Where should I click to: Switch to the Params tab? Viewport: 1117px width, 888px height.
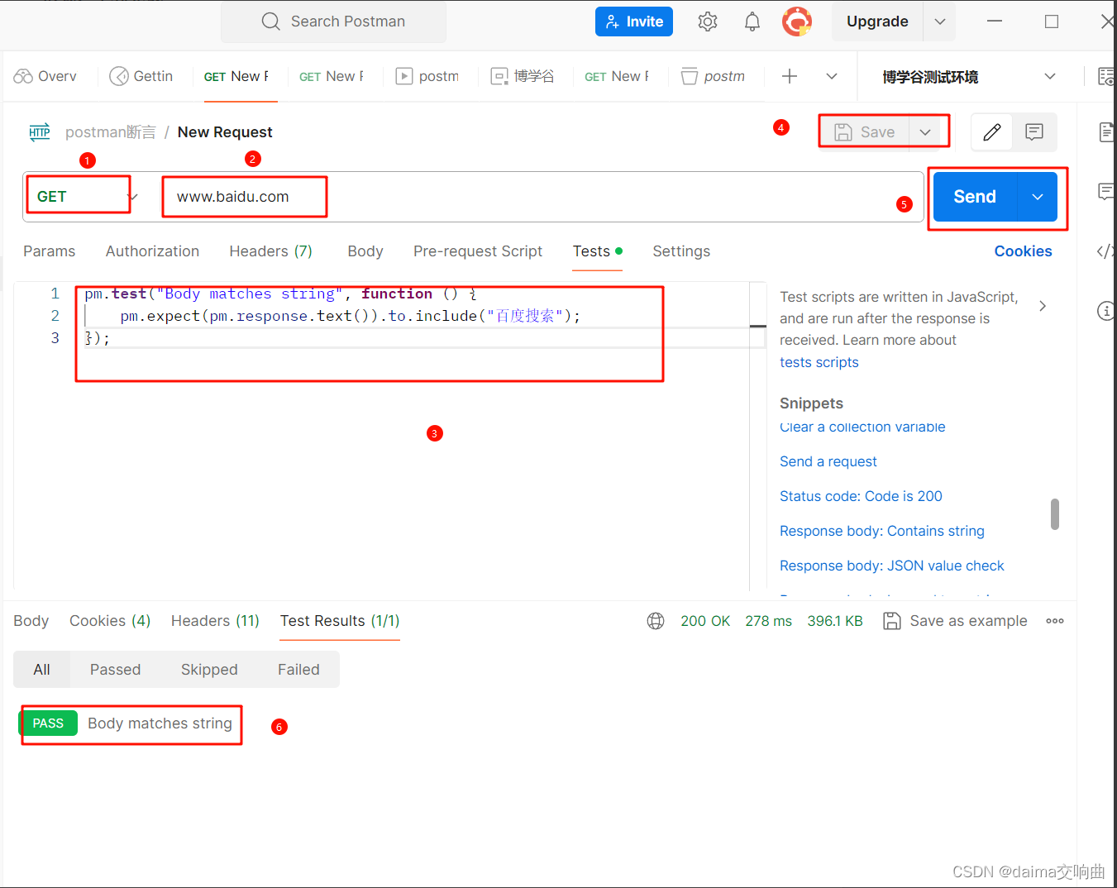pos(50,251)
